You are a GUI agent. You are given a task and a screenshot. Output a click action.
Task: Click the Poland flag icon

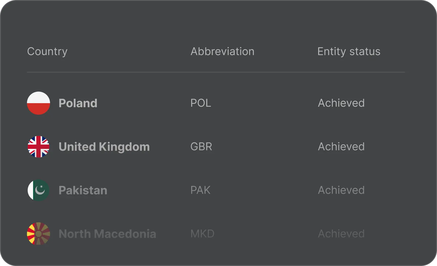pyautogui.click(x=38, y=103)
